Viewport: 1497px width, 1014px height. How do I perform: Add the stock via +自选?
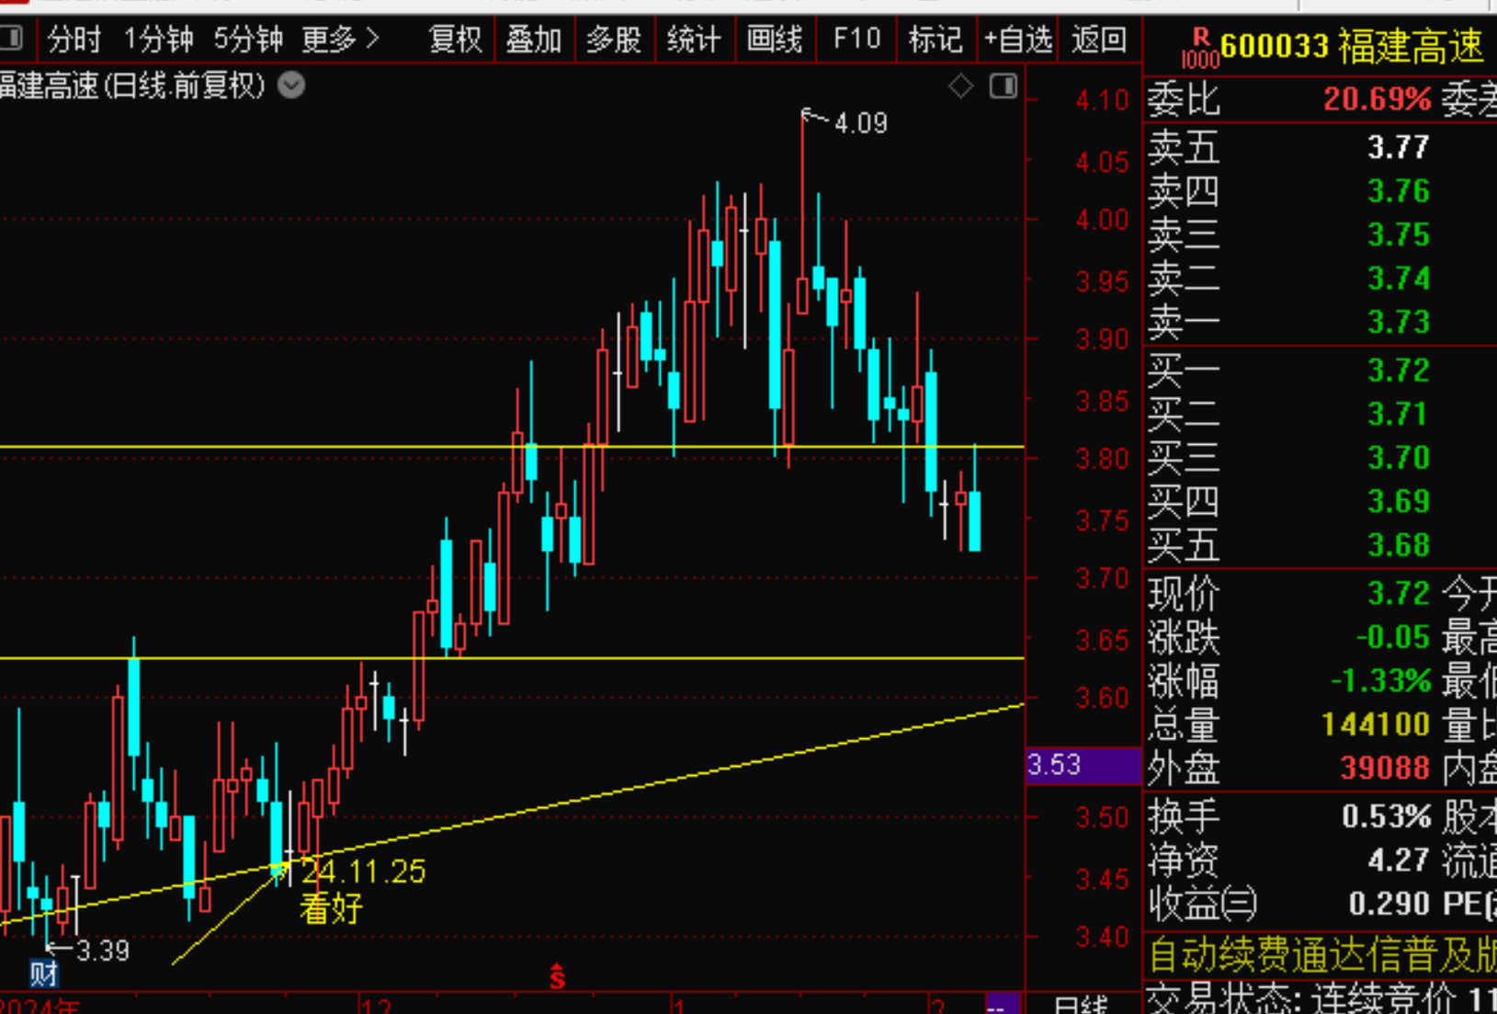1017,40
